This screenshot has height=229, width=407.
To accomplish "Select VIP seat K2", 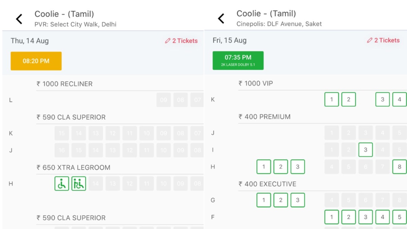I will click(349, 99).
